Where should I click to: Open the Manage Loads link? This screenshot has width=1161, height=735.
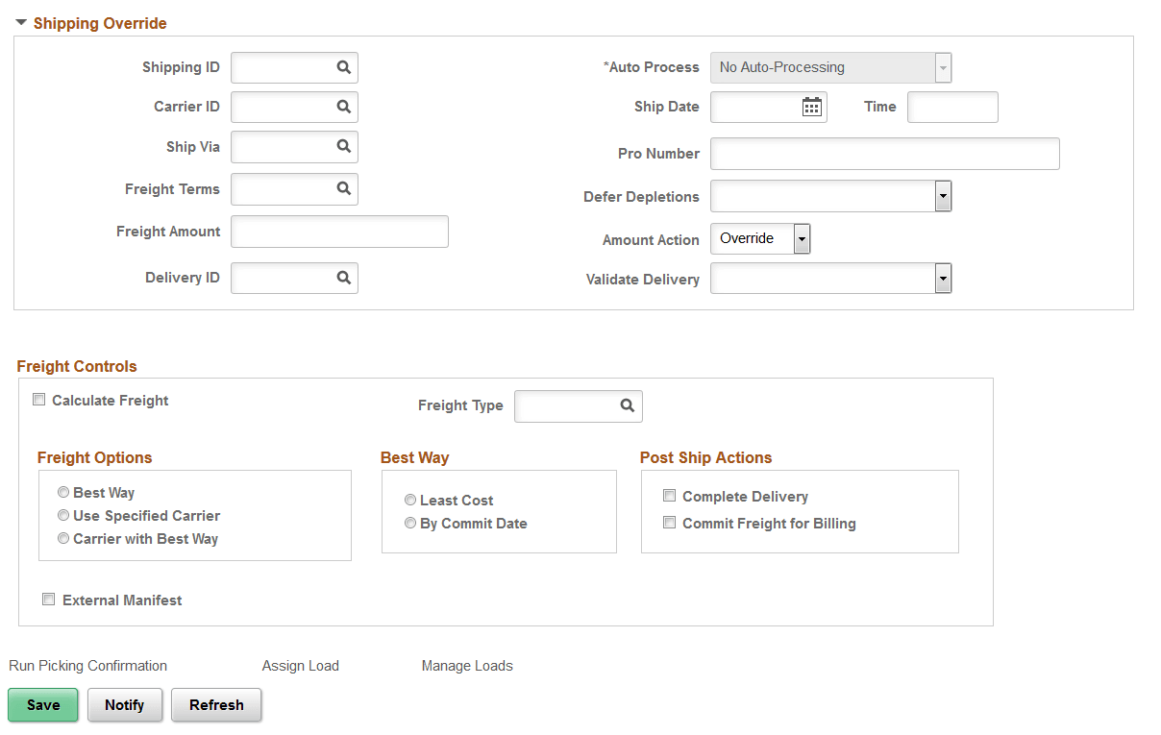point(467,665)
